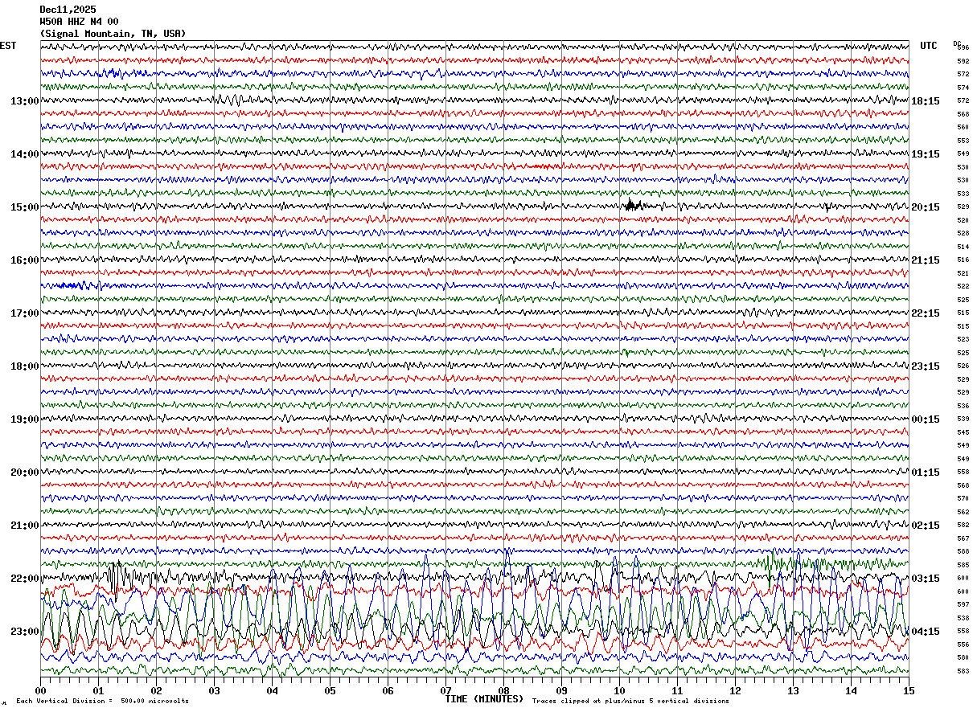973x712 pixels.
Task: Click the 03:15 UTC time label
Action: pos(926,579)
